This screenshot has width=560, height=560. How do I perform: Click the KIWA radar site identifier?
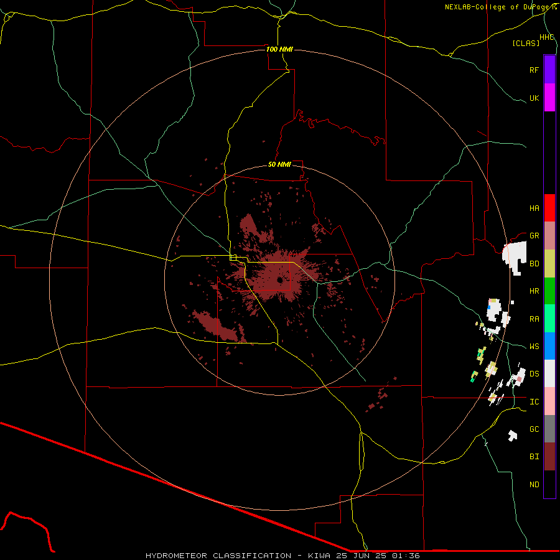pos(320,556)
